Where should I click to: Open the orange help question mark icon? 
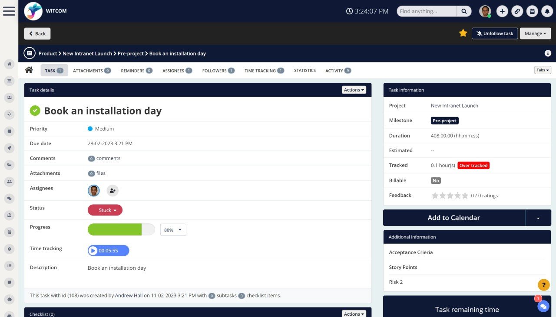pyautogui.click(x=543, y=285)
